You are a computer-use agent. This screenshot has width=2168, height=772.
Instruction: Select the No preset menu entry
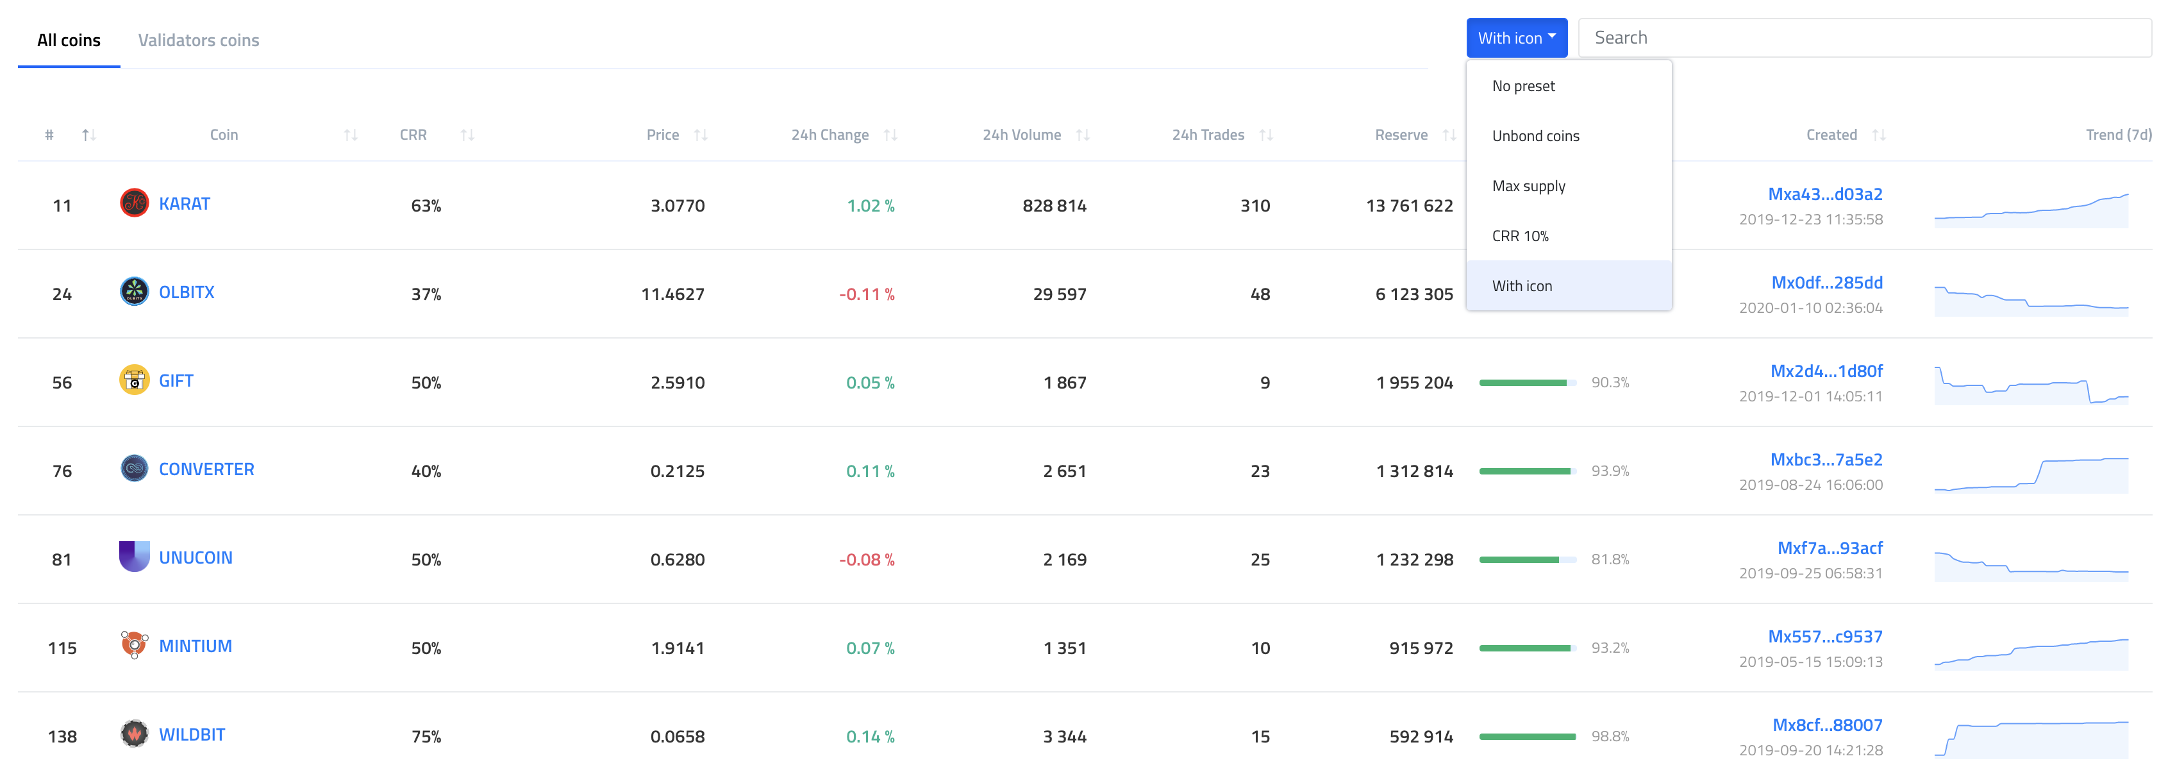pyautogui.click(x=1523, y=86)
